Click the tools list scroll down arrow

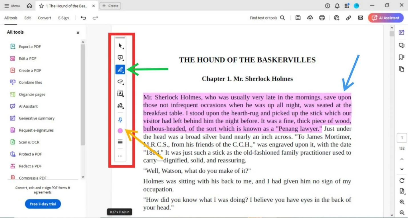(83, 177)
